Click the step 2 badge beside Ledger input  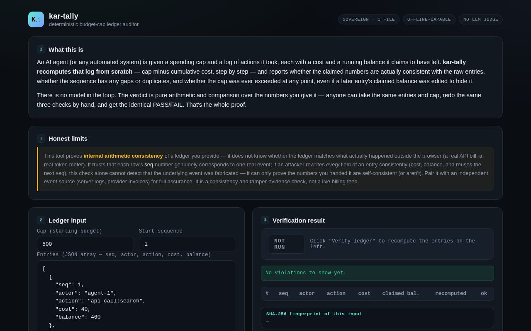[41, 220]
